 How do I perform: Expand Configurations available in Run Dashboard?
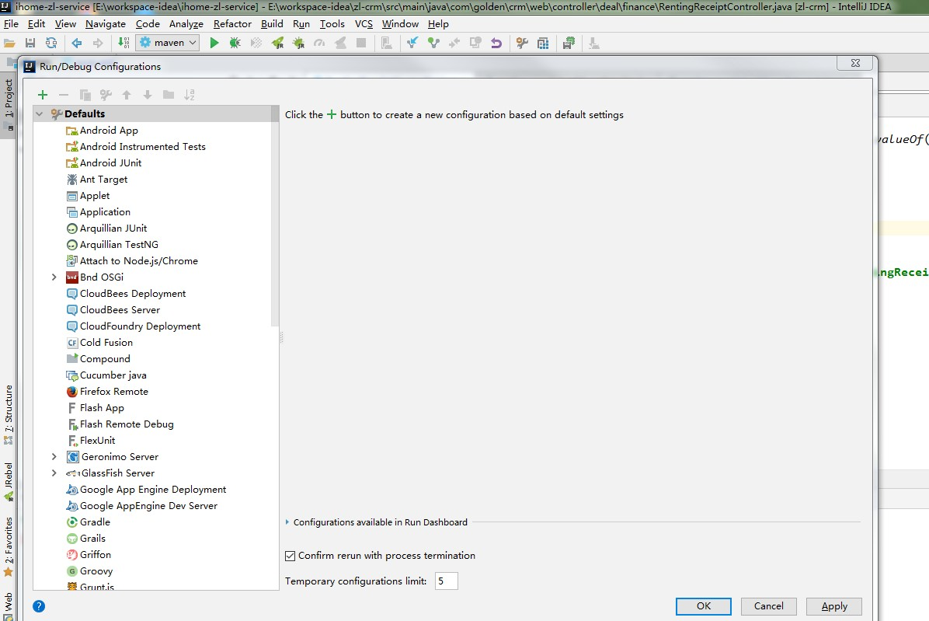[x=287, y=522]
